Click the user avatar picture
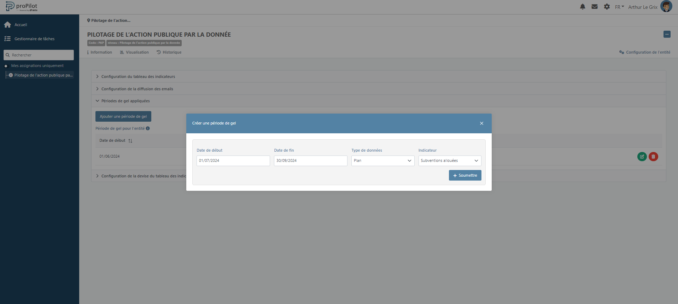Screen dimensions: 678x304 [x=666, y=7]
